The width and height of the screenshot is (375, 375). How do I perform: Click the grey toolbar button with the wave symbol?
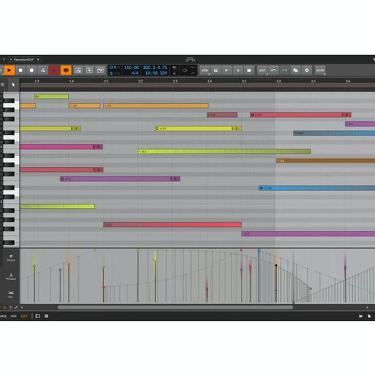[x=101, y=70]
